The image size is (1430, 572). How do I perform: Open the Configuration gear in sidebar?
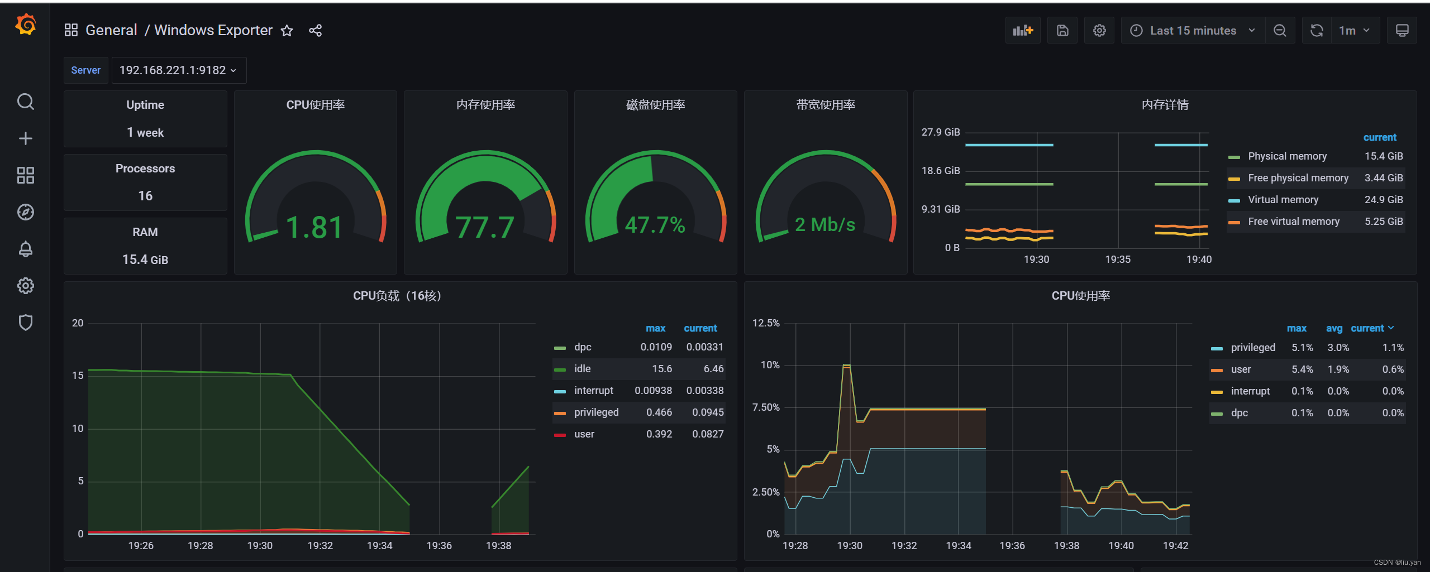coord(26,286)
